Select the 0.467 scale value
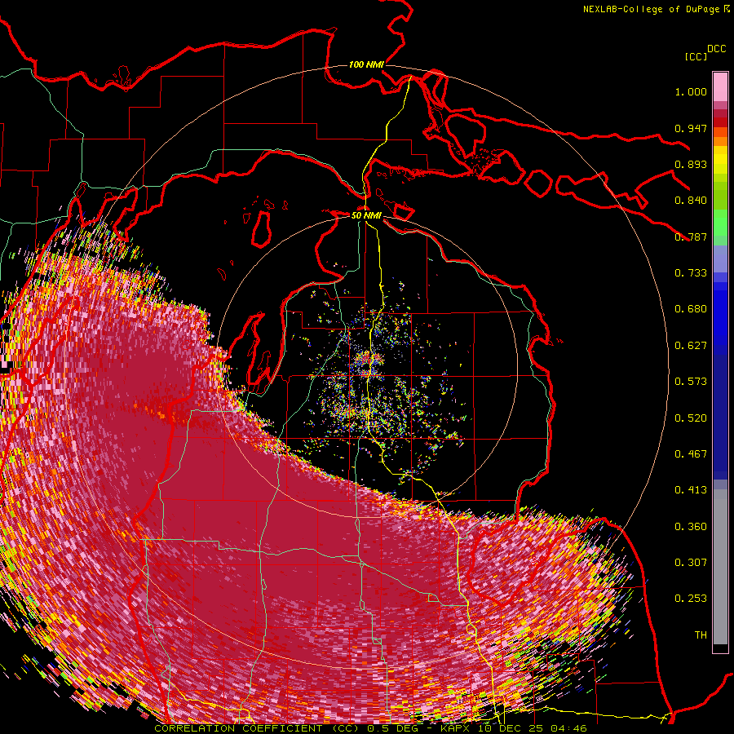734x734 pixels. [691, 454]
